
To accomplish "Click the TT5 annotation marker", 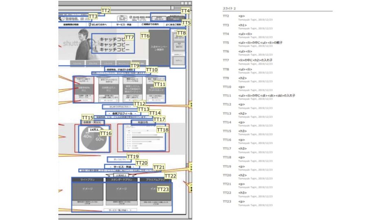I will click(x=186, y=23).
